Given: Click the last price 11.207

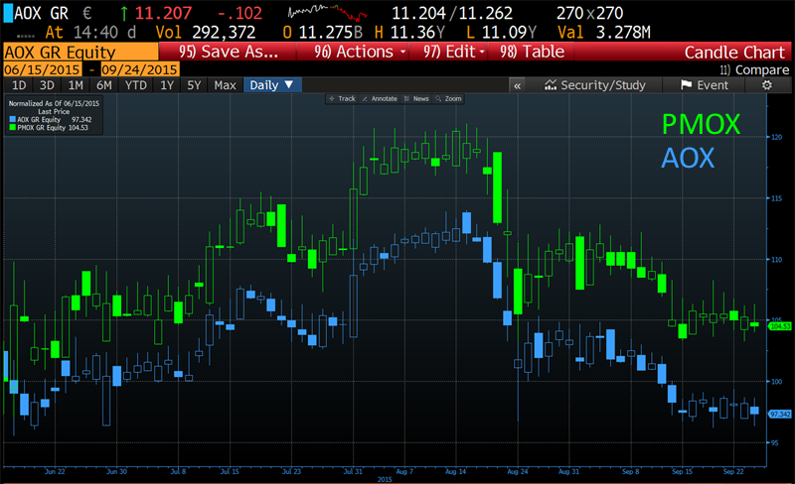Looking at the screenshot, I should coord(163,13).
